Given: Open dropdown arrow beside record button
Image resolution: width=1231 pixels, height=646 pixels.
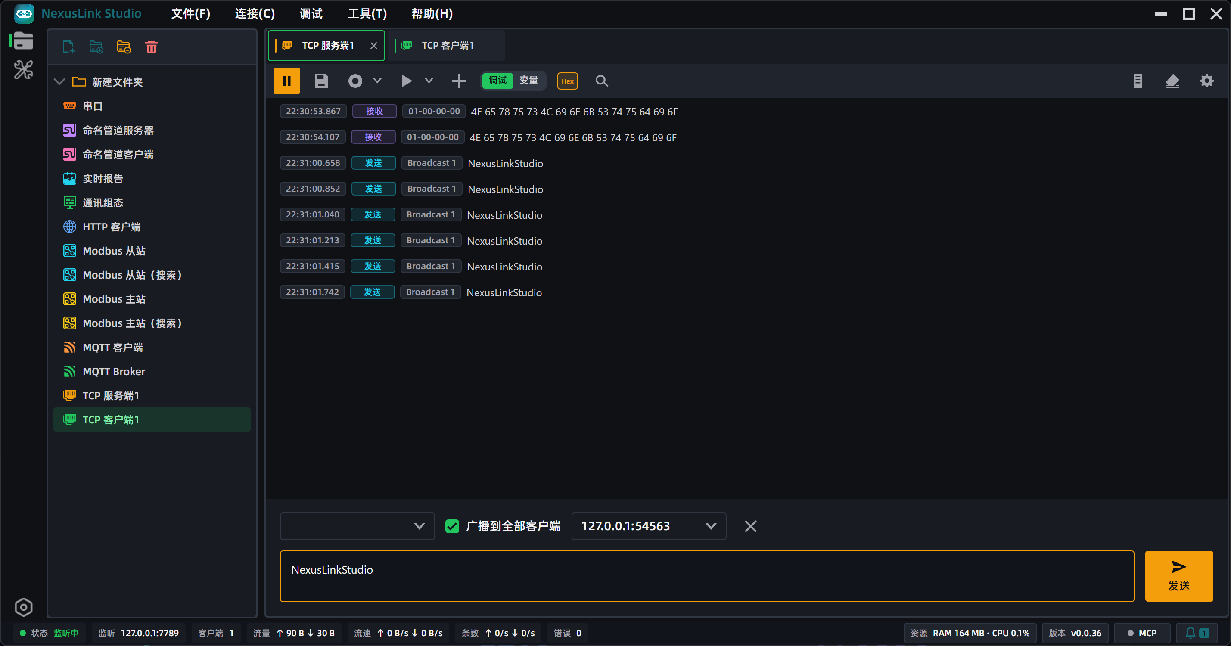Looking at the screenshot, I should pos(377,81).
